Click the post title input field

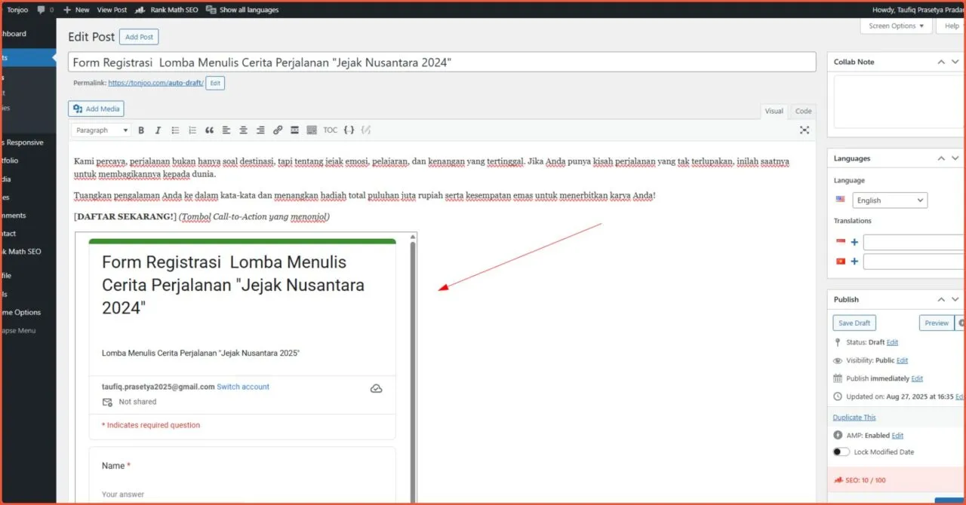point(441,63)
